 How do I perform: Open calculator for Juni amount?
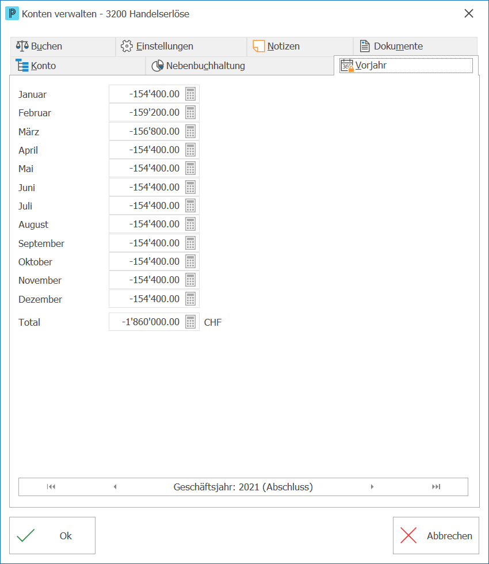coord(190,187)
